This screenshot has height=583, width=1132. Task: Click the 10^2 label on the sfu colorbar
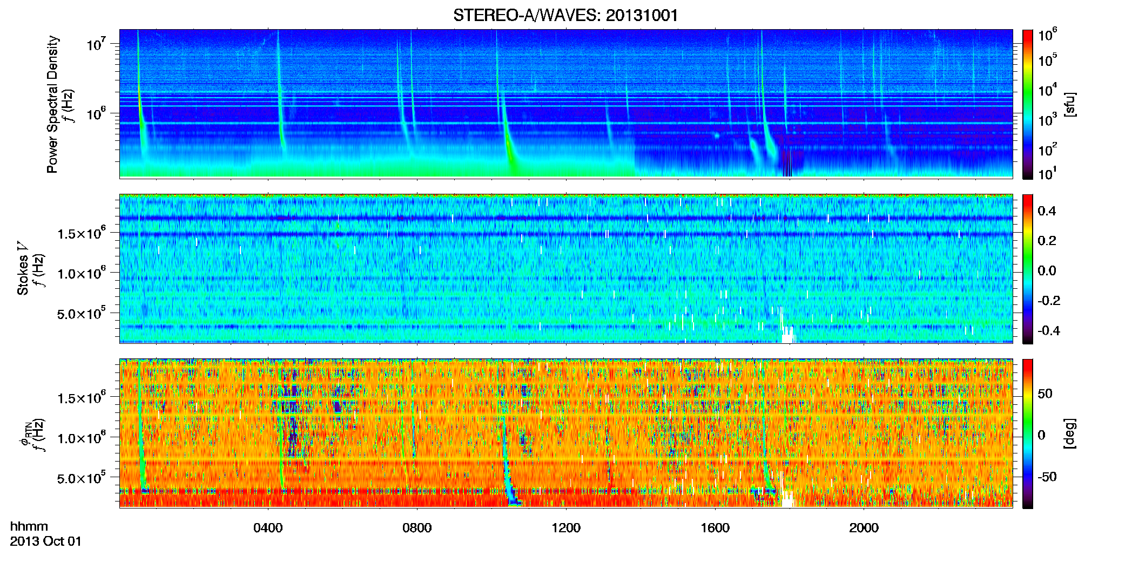tap(1048, 149)
